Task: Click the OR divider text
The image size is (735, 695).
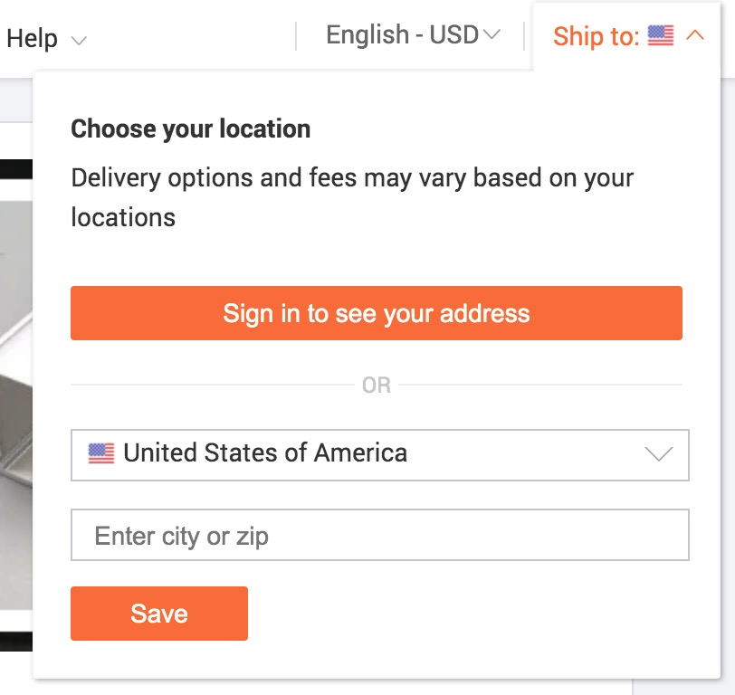Action: [376, 386]
